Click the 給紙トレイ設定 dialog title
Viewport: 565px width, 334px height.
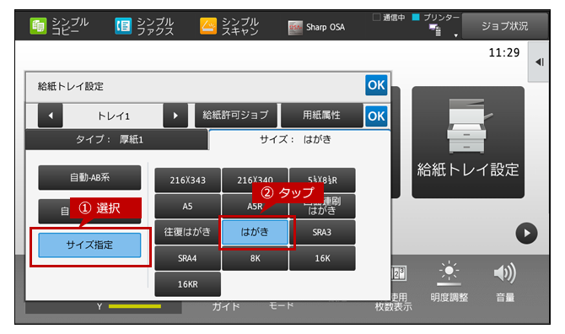[x=71, y=87]
